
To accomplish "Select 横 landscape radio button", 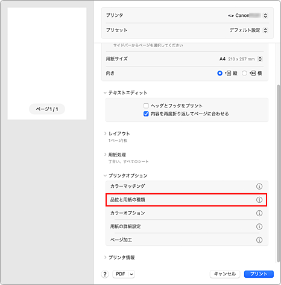I will [244, 73].
